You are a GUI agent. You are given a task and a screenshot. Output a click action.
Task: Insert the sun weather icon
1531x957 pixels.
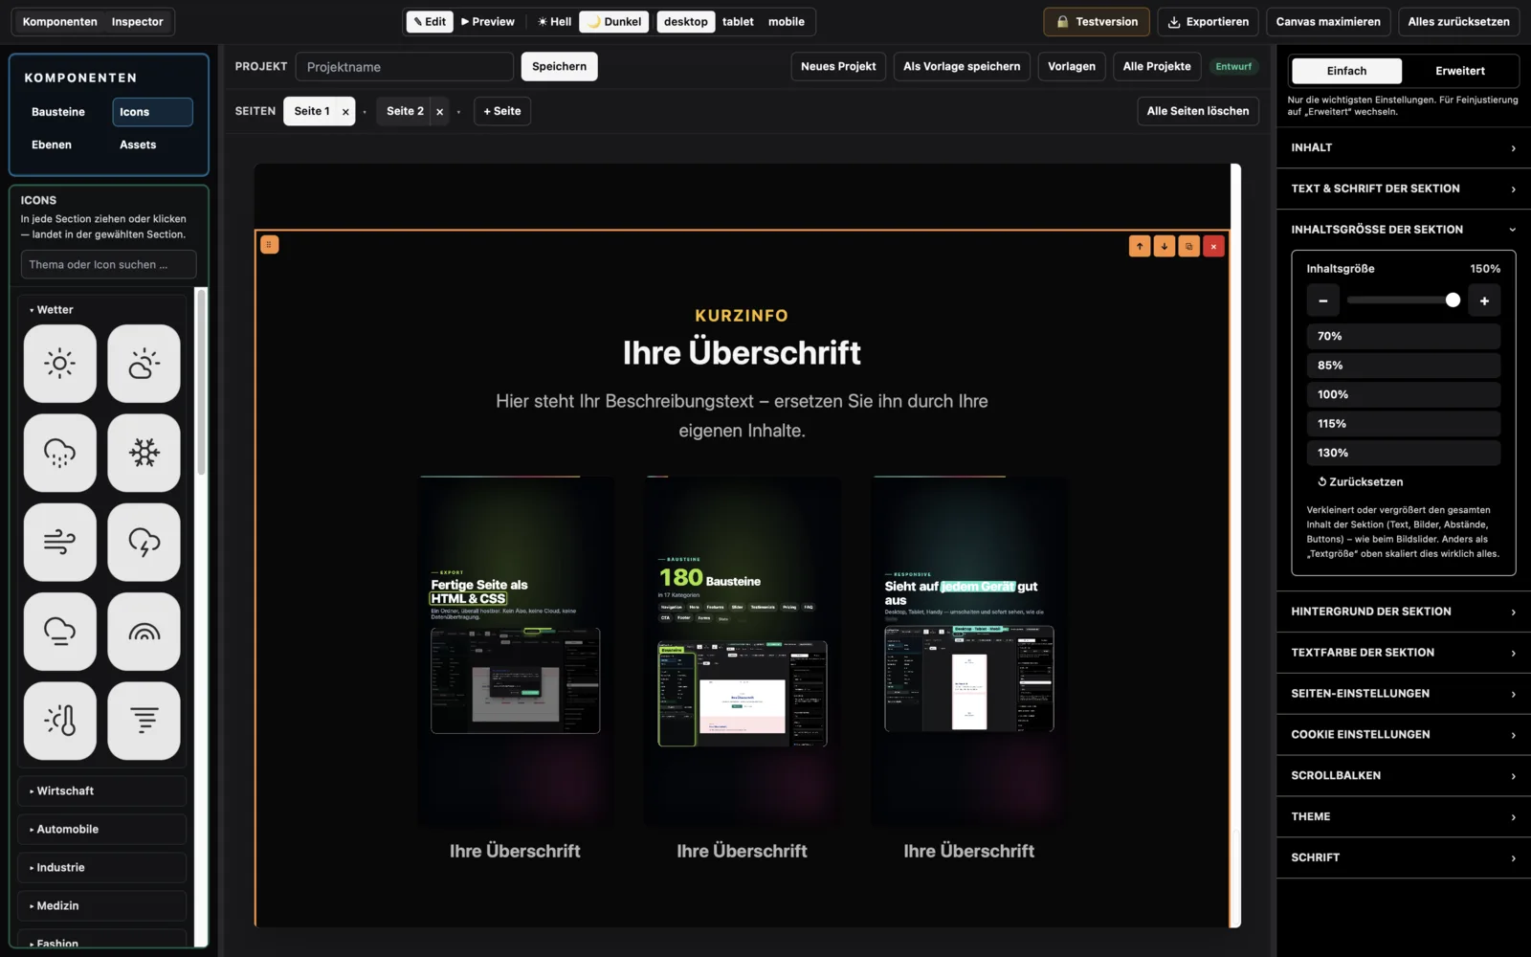(x=59, y=364)
